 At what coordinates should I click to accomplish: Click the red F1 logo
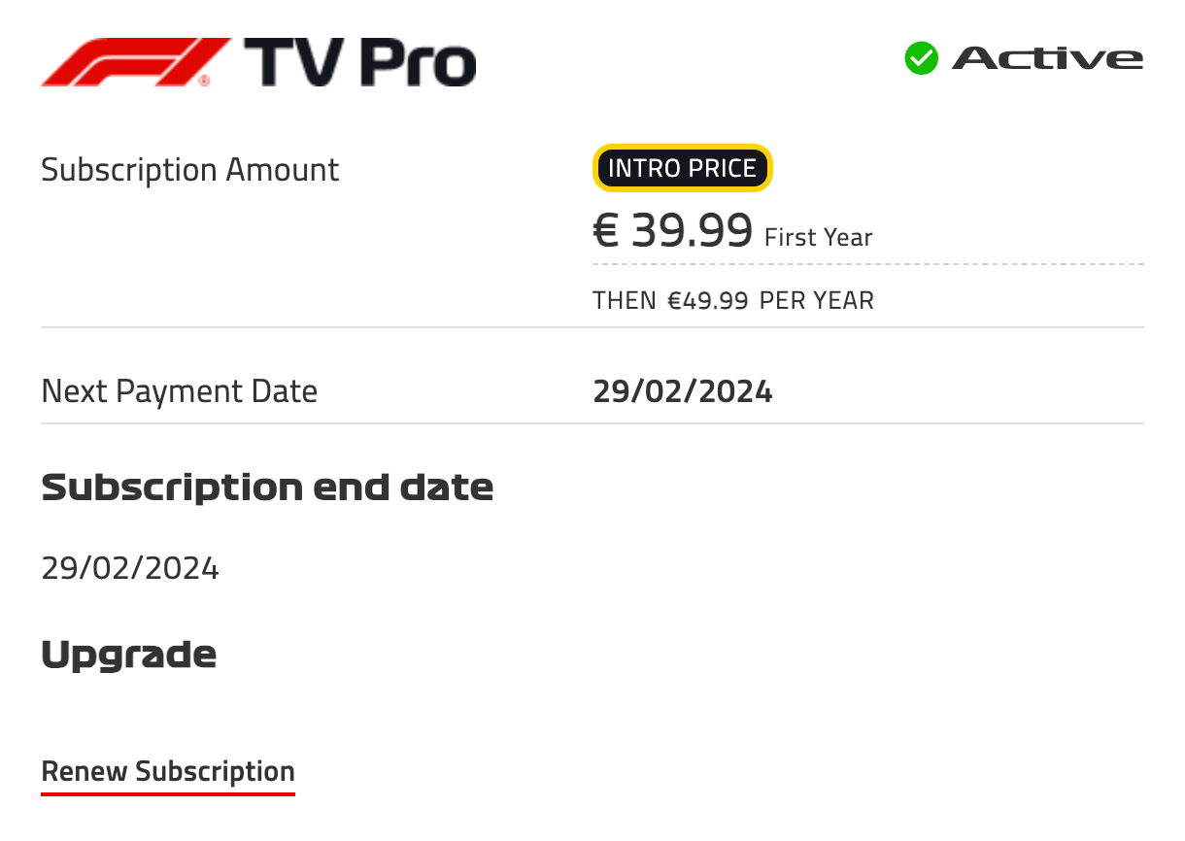pyautogui.click(x=136, y=62)
